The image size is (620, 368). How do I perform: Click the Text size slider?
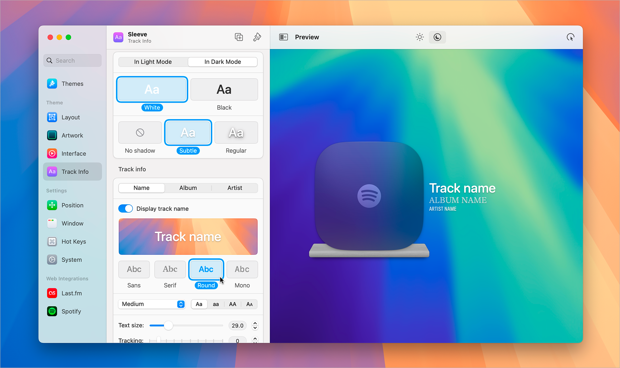coord(186,325)
